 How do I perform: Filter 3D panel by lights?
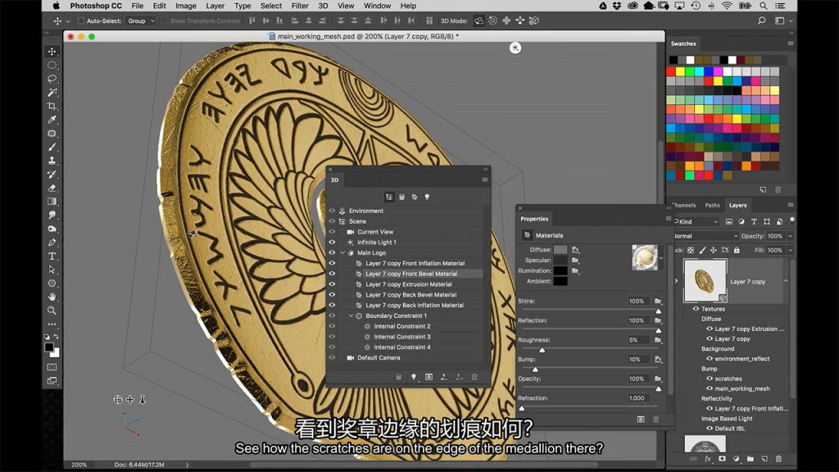click(x=426, y=197)
